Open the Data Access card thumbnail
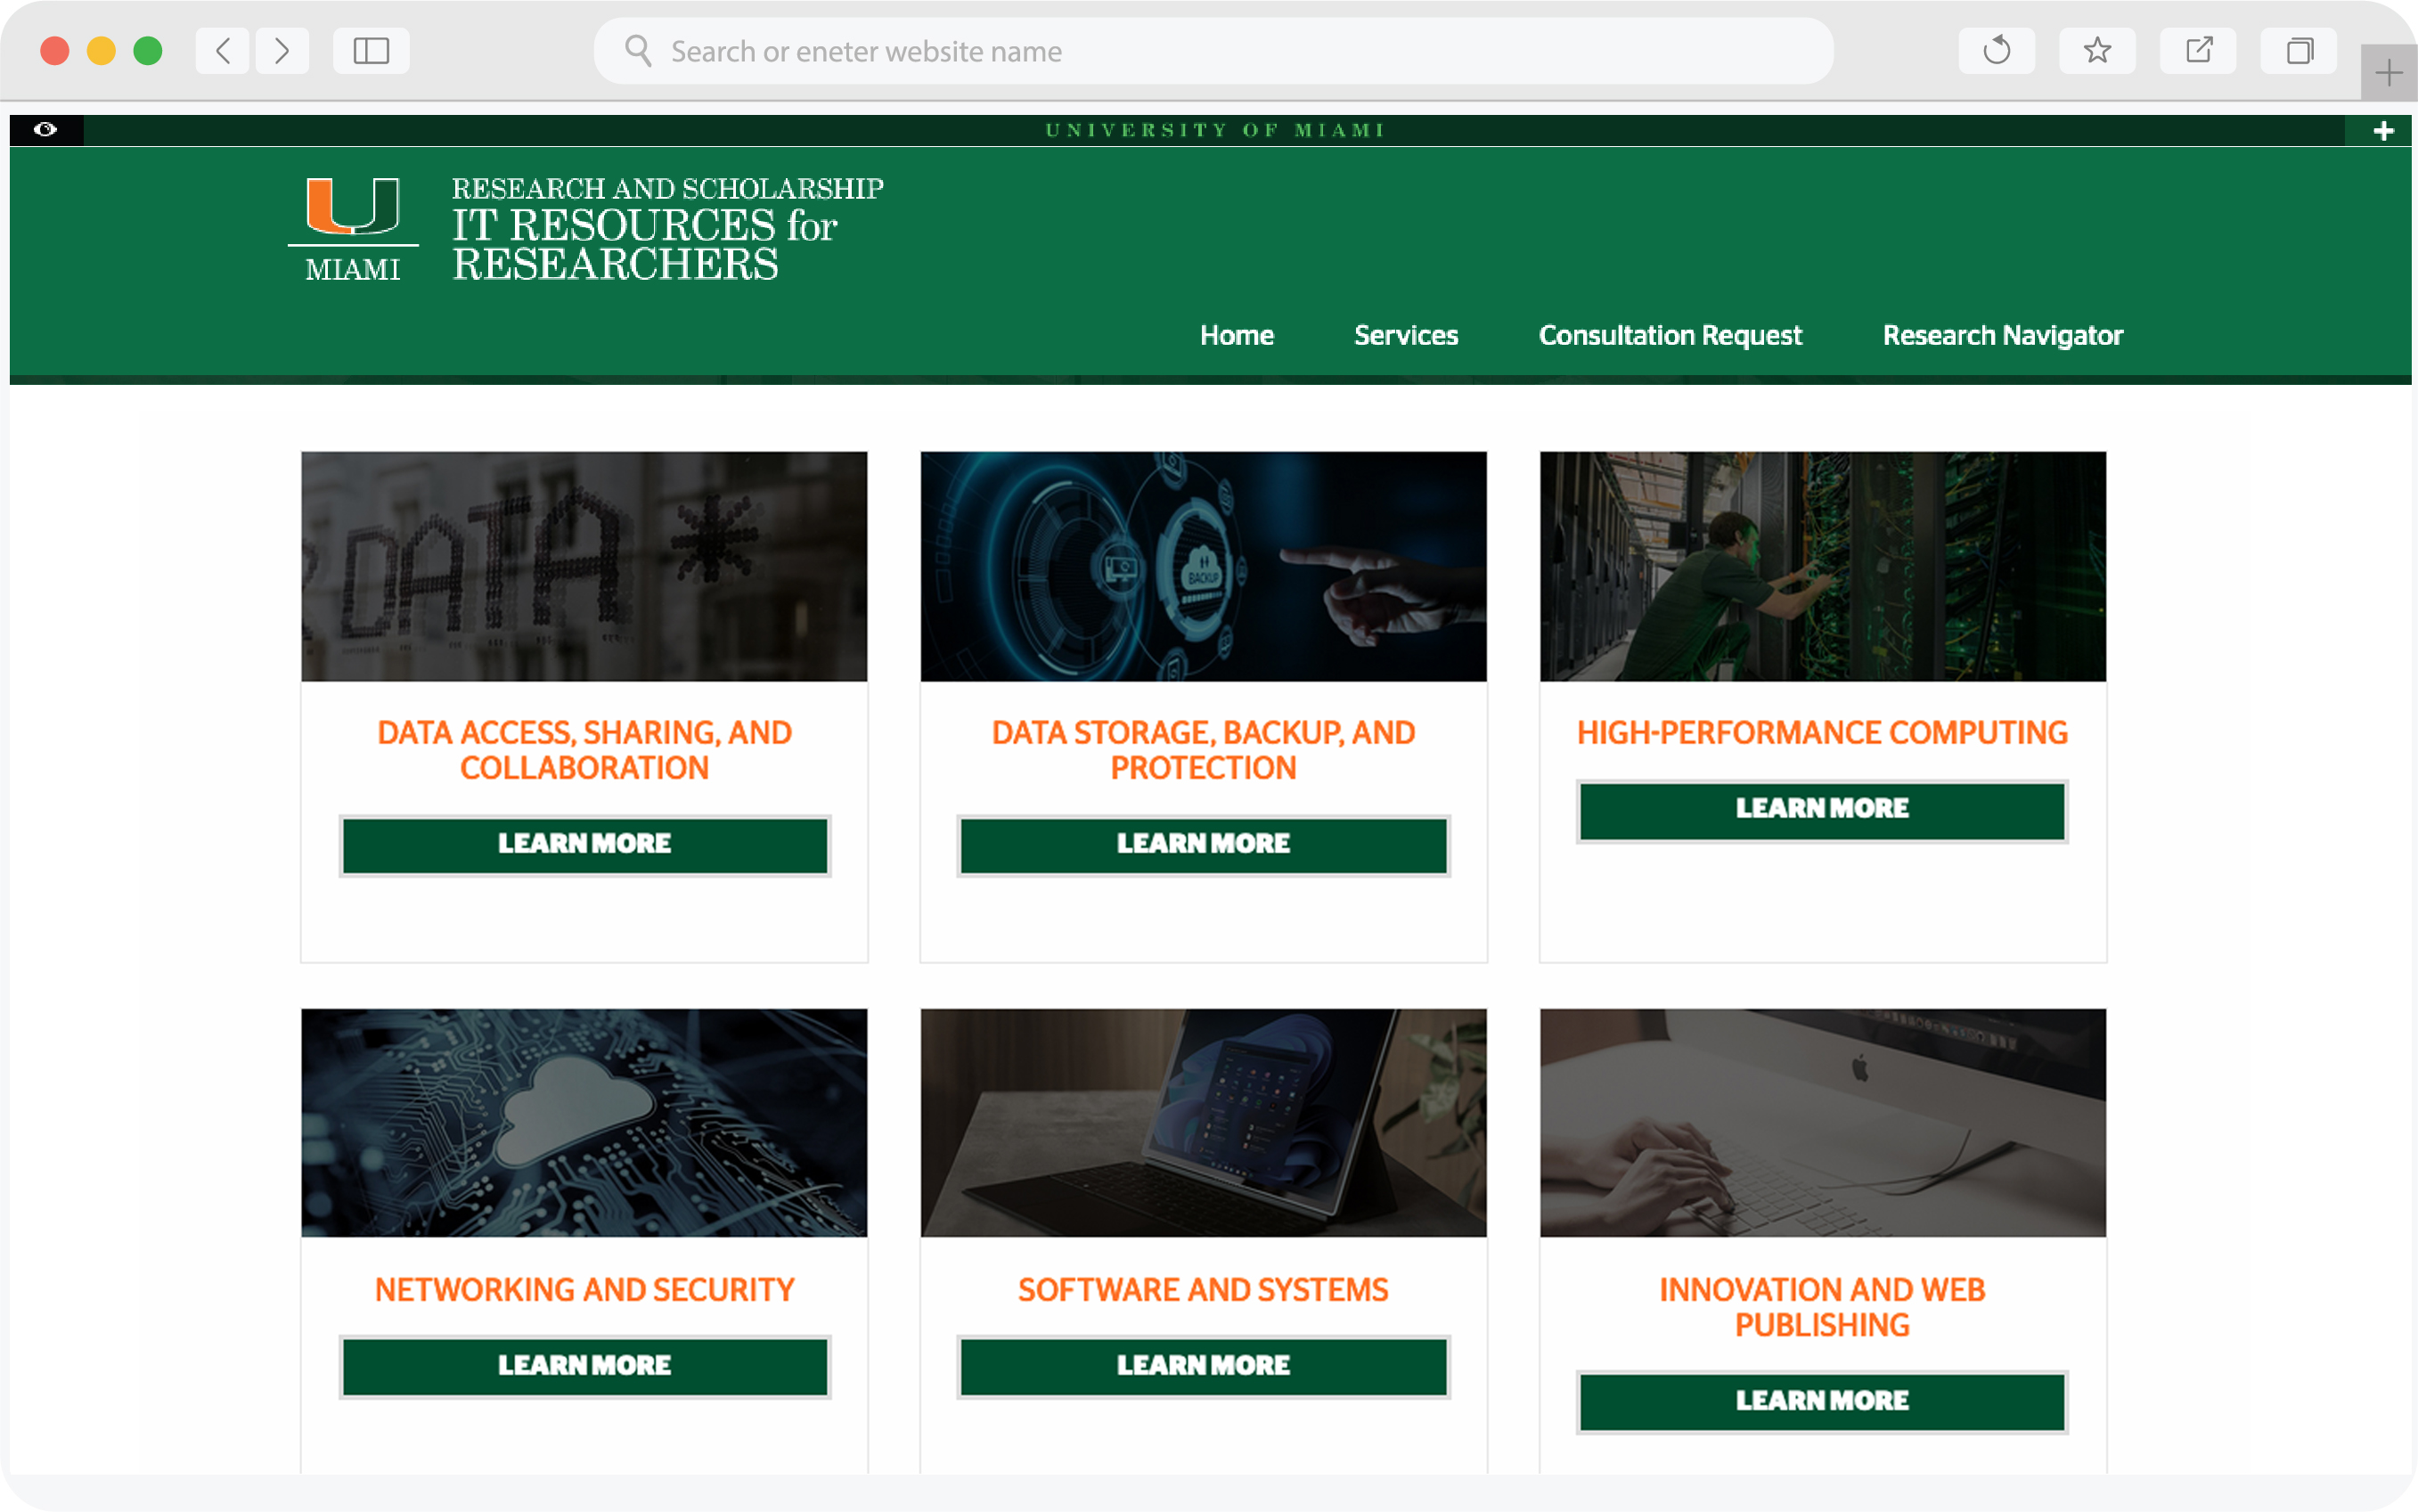Screen dimensions: 2418x1512 coord(584,566)
